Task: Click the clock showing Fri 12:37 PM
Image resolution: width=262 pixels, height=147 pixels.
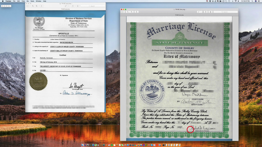Action: click(x=245, y=1)
